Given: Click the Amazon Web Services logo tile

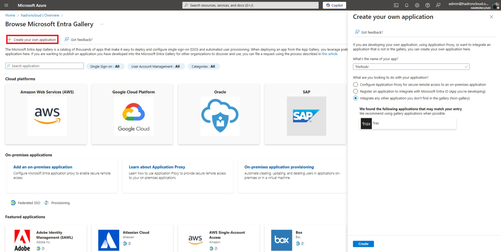Looking at the screenshot, I should click(47, 116).
